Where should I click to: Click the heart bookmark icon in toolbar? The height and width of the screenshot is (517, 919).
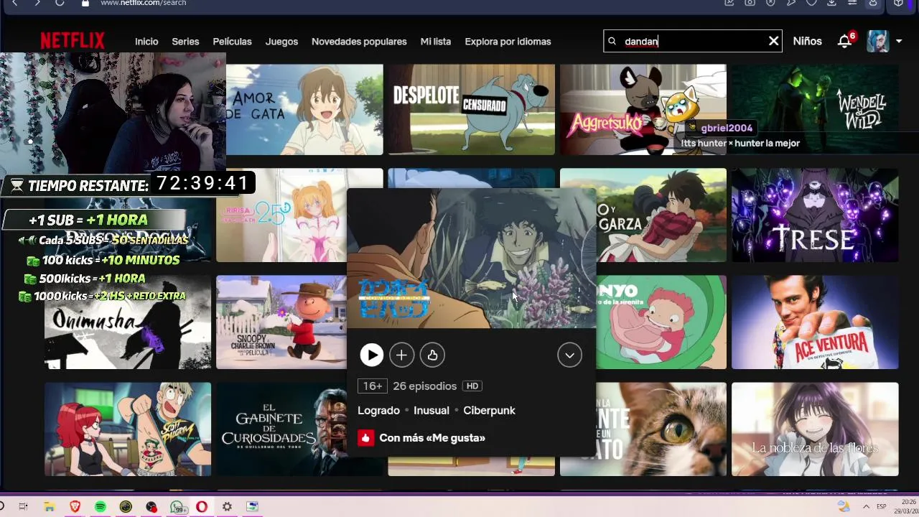(x=811, y=3)
